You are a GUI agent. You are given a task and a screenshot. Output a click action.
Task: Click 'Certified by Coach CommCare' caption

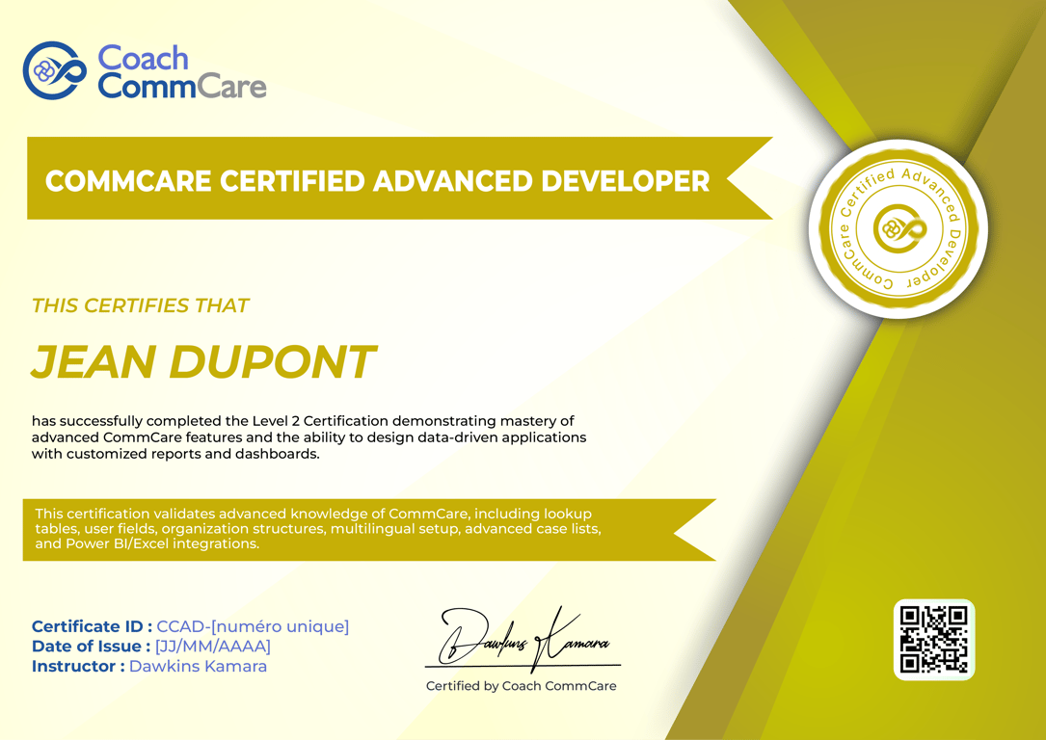pyautogui.click(x=521, y=686)
